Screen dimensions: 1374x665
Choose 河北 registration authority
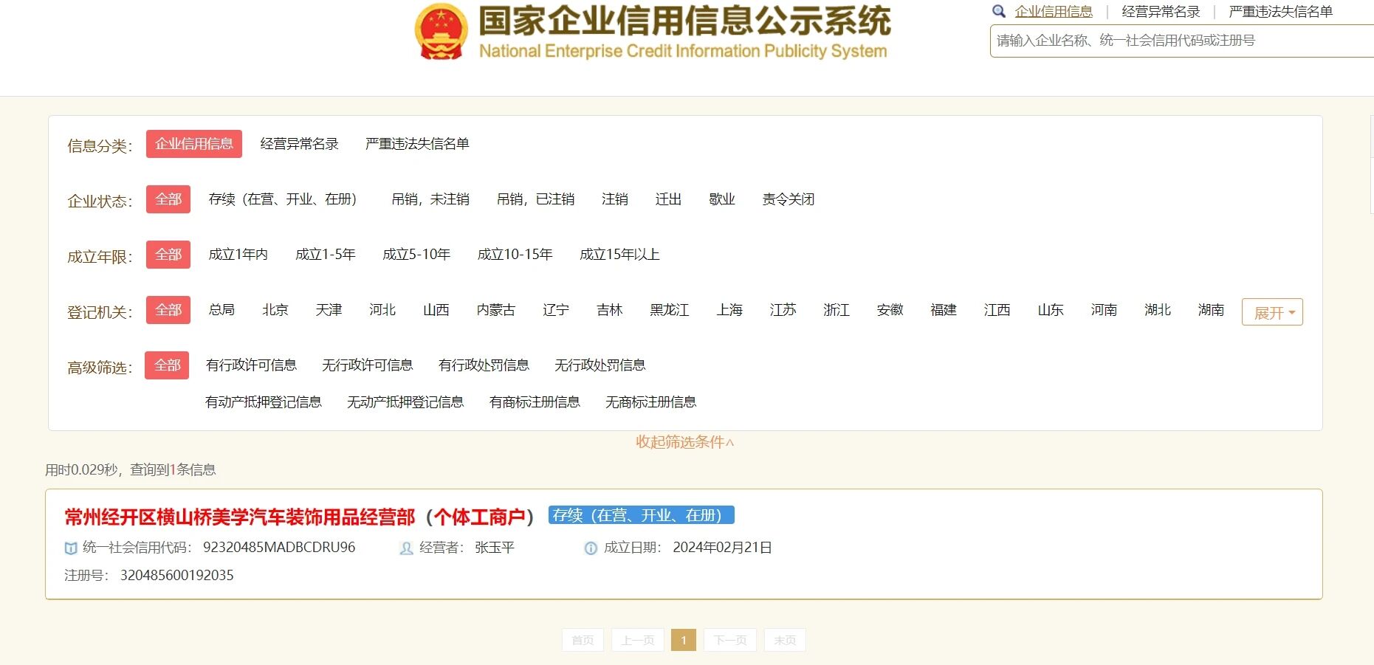tap(382, 310)
